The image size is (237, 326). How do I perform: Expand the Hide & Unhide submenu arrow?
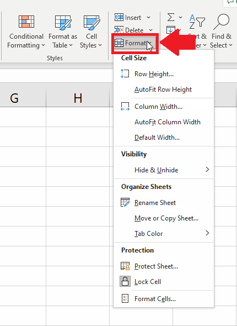tap(207, 170)
